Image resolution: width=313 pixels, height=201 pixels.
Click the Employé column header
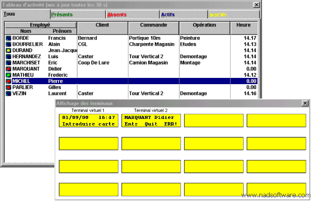(40, 25)
